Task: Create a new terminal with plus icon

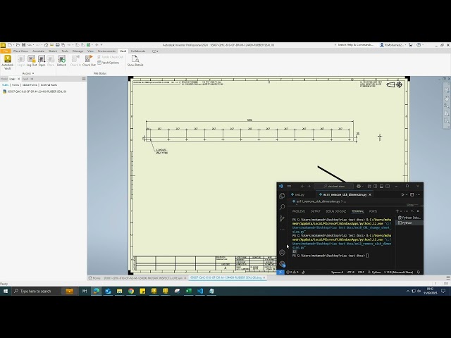Action: click(x=397, y=211)
